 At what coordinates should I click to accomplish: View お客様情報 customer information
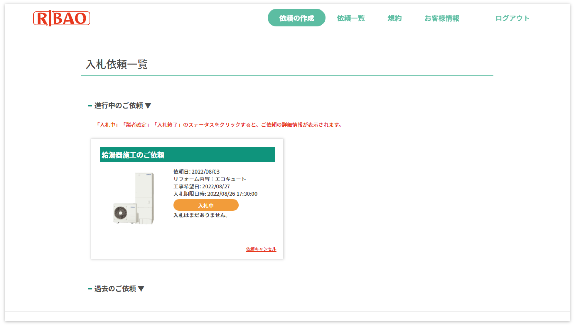[442, 18]
